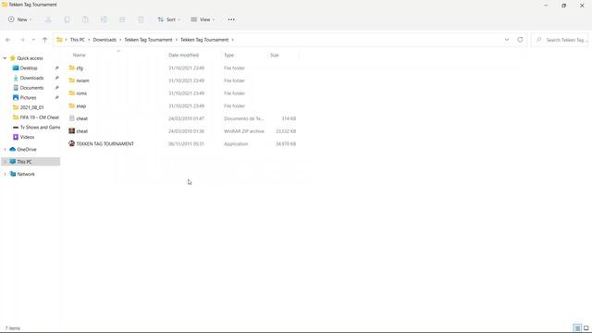Viewport: 592px width, 333px height.
Task: Click the Unpin icon next to Desktop
Action: (57, 68)
